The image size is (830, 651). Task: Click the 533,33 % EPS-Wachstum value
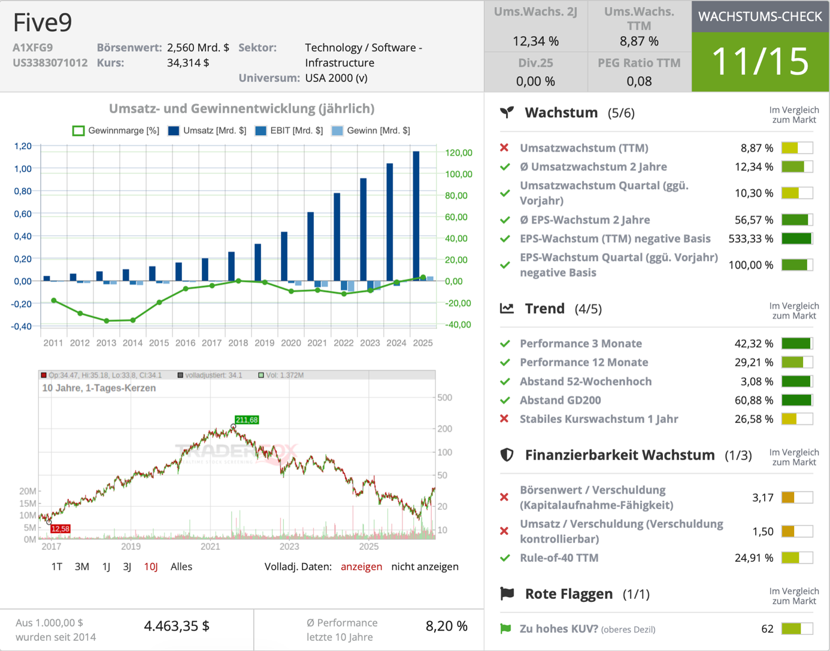751,239
